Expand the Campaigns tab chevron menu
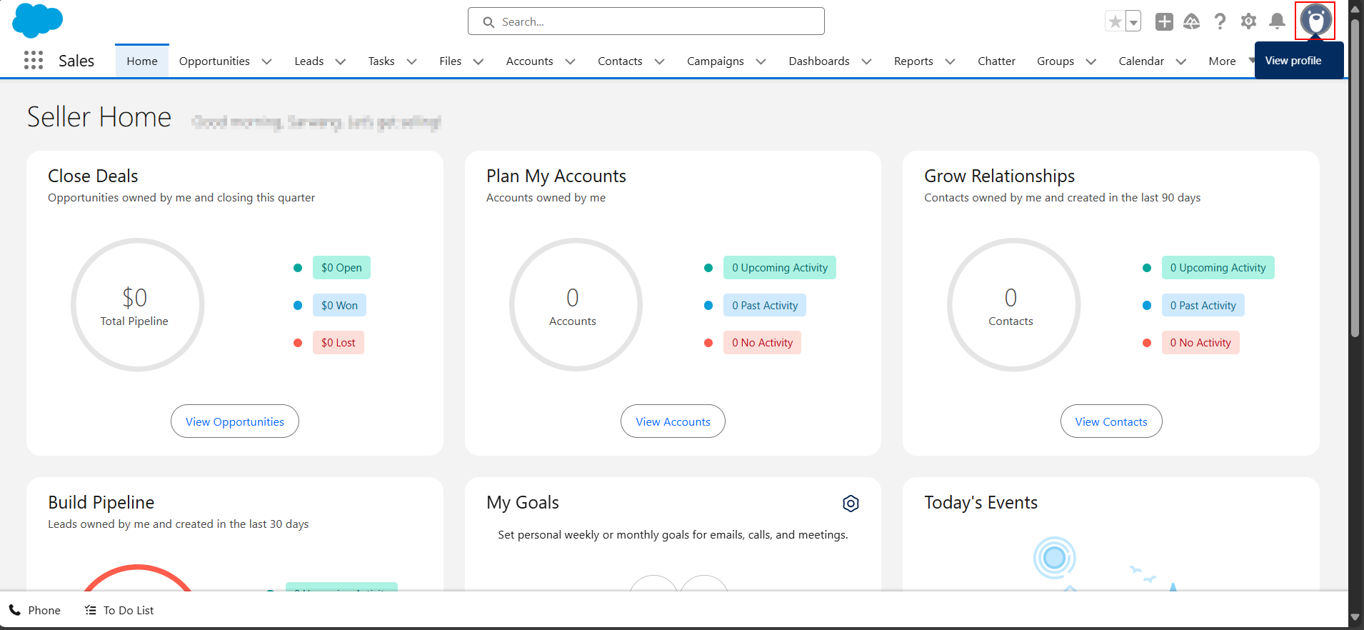Viewport: 1364px width, 630px height. 761,61
